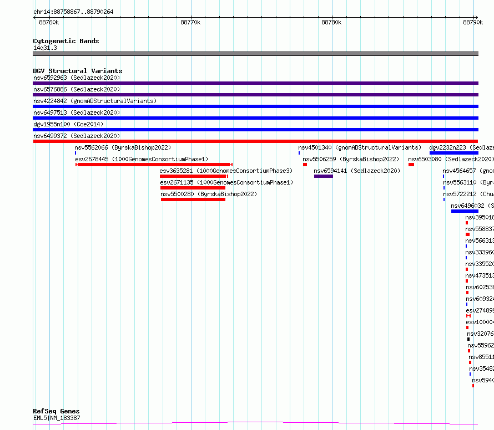Open the DGV Structural Variants track title
The image size is (494, 430).
(78, 71)
